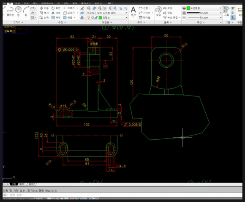The image size is (245, 202).
Task: Open the Rectangle tool dropdown arrow
Action: 36,8
